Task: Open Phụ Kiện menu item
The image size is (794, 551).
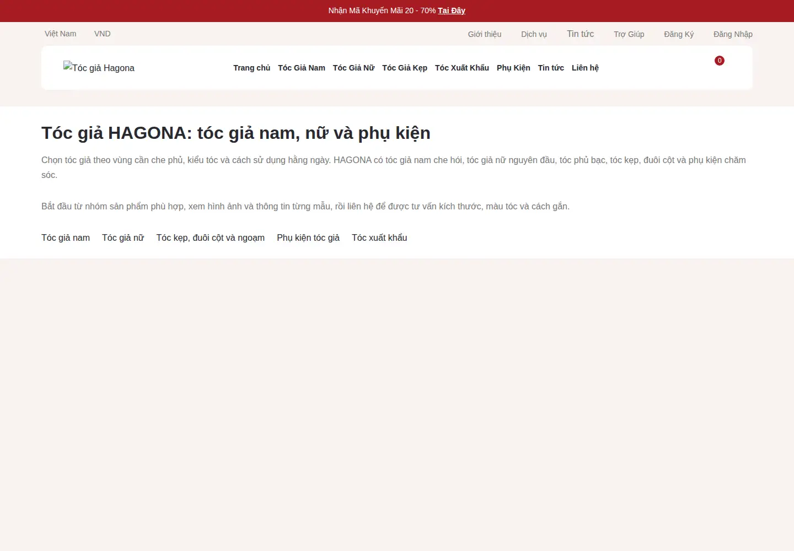Action: (x=513, y=68)
